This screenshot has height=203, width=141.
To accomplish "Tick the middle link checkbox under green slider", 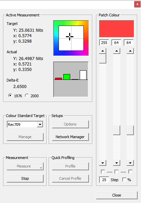I will [x=116, y=172].
